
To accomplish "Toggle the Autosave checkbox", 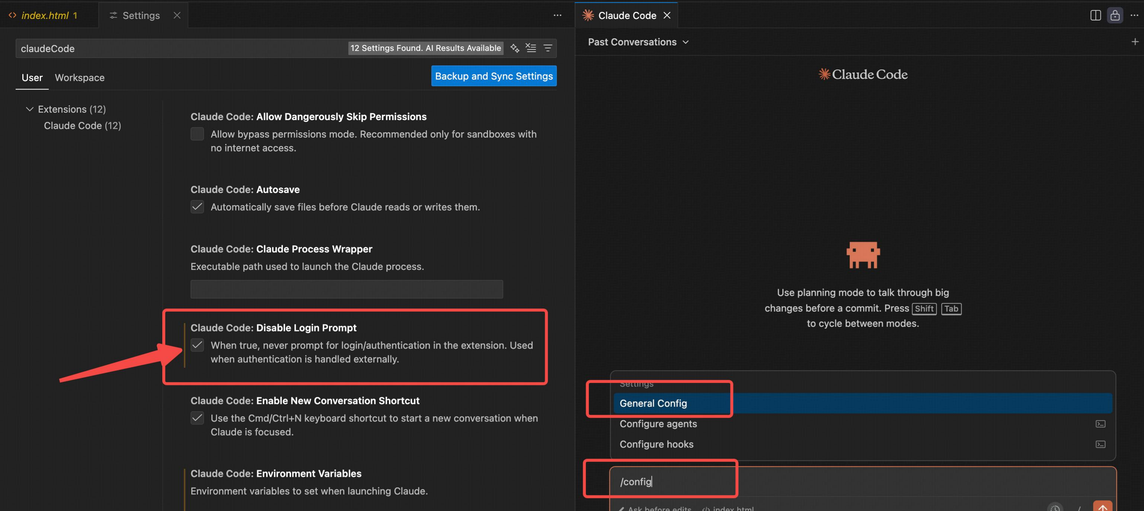I will pos(197,207).
